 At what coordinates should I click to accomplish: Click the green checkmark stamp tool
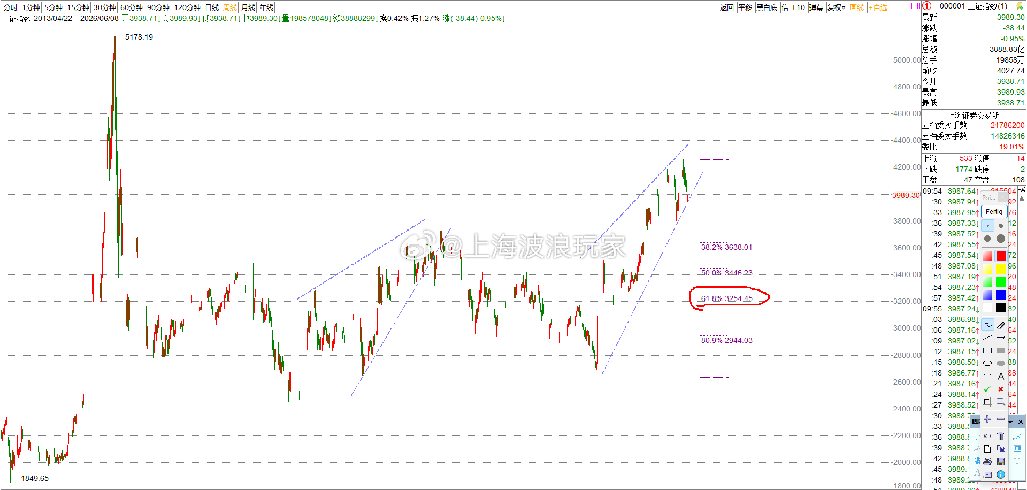click(x=987, y=389)
